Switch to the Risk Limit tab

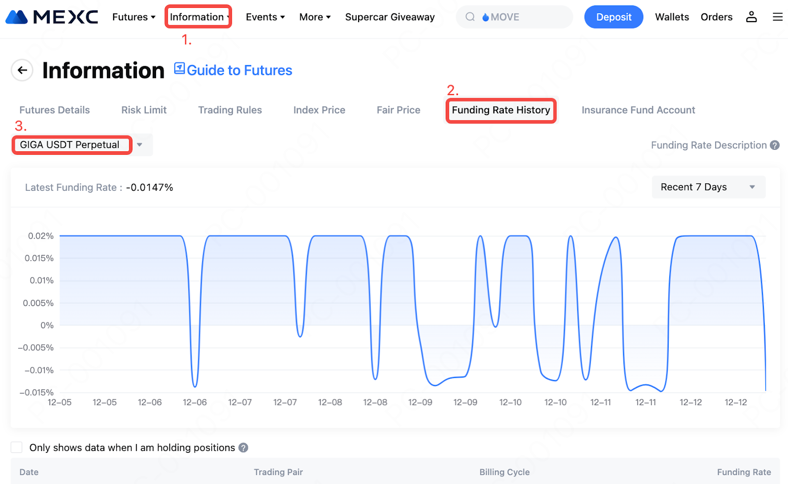[x=144, y=110]
